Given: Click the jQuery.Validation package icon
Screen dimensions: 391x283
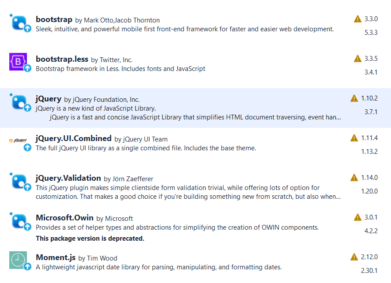Looking at the screenshot, I should pos(19,181).
